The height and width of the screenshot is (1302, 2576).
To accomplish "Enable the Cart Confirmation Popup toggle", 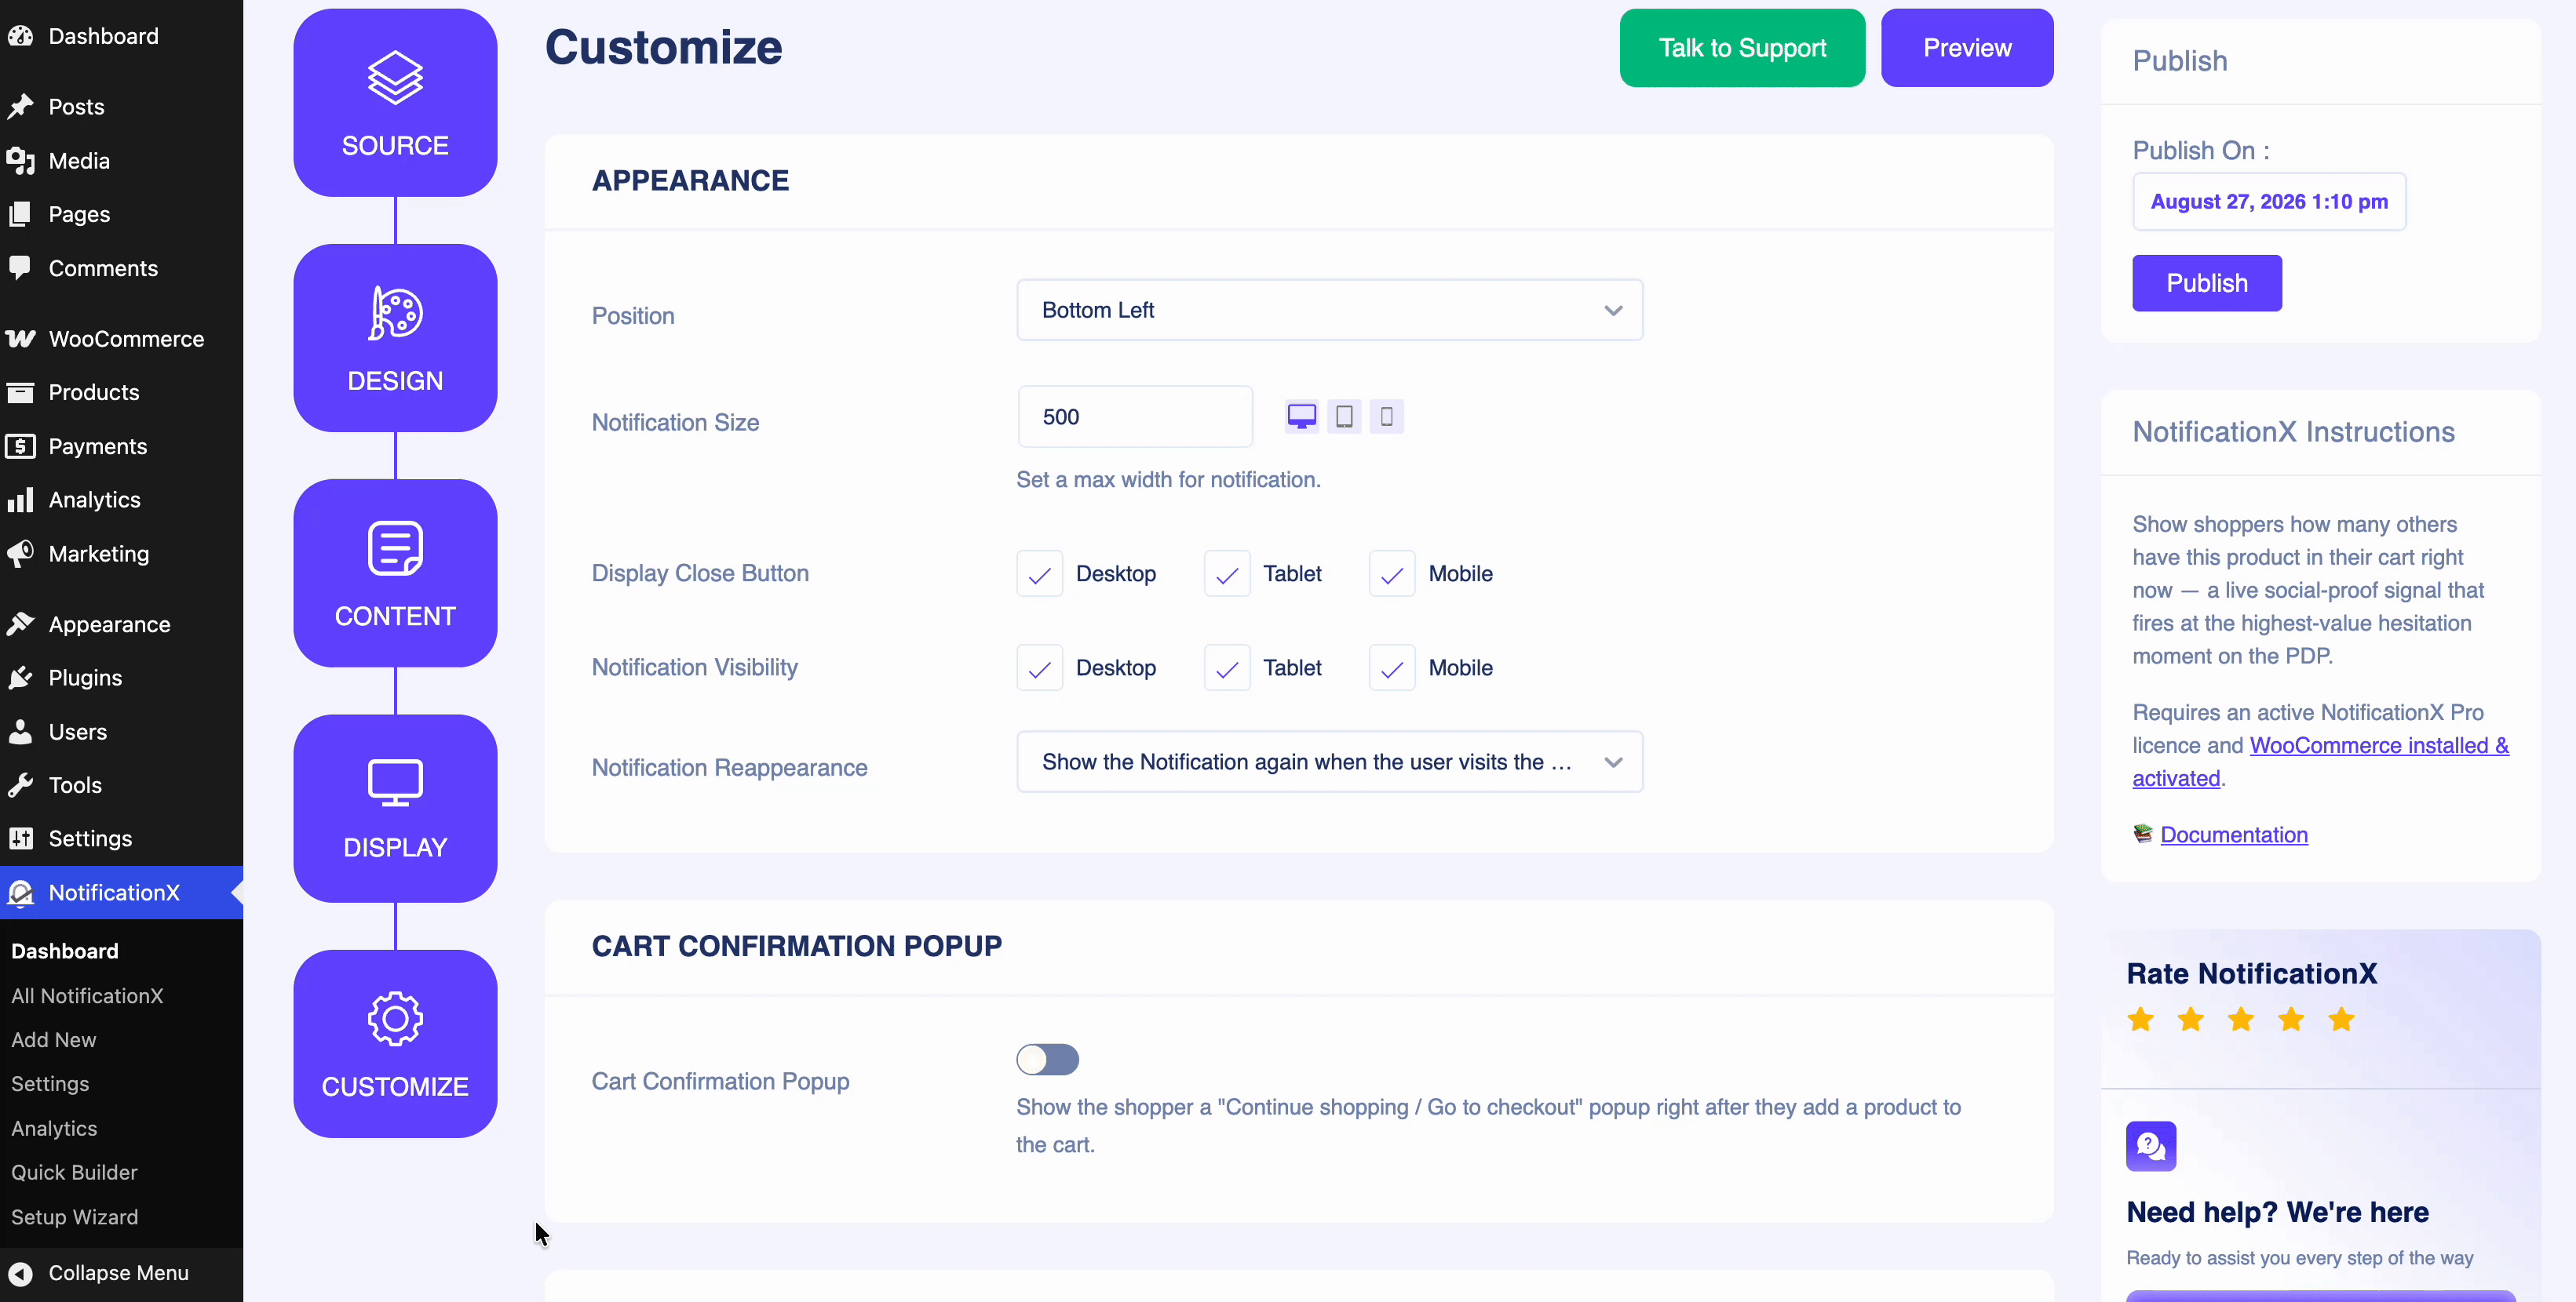I will tap(1047, 1059).
